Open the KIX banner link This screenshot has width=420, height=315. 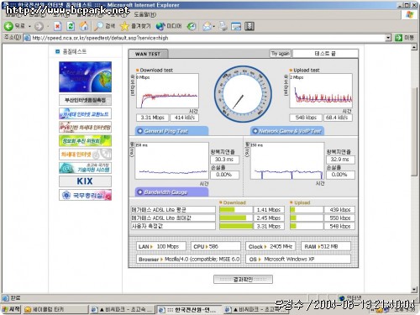coord(85,181)
